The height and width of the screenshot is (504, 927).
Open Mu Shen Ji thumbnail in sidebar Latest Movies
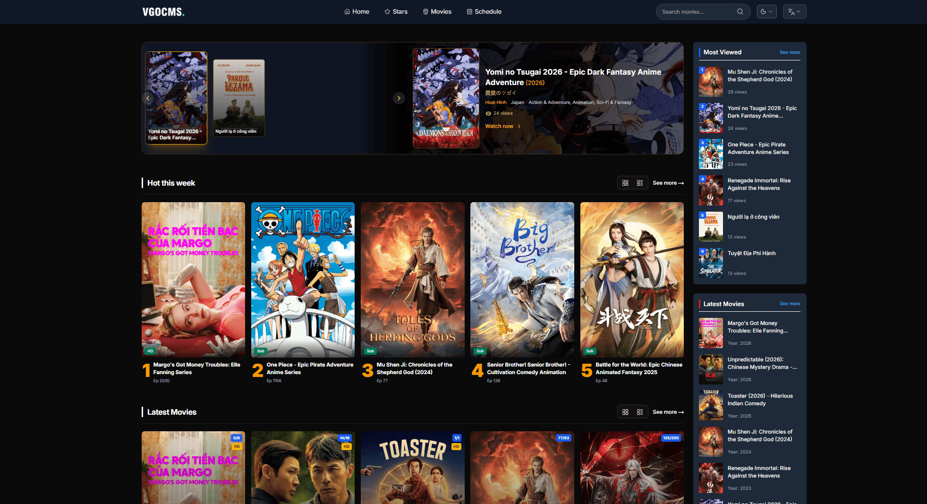pyautogui.click(x=711, y=442)
